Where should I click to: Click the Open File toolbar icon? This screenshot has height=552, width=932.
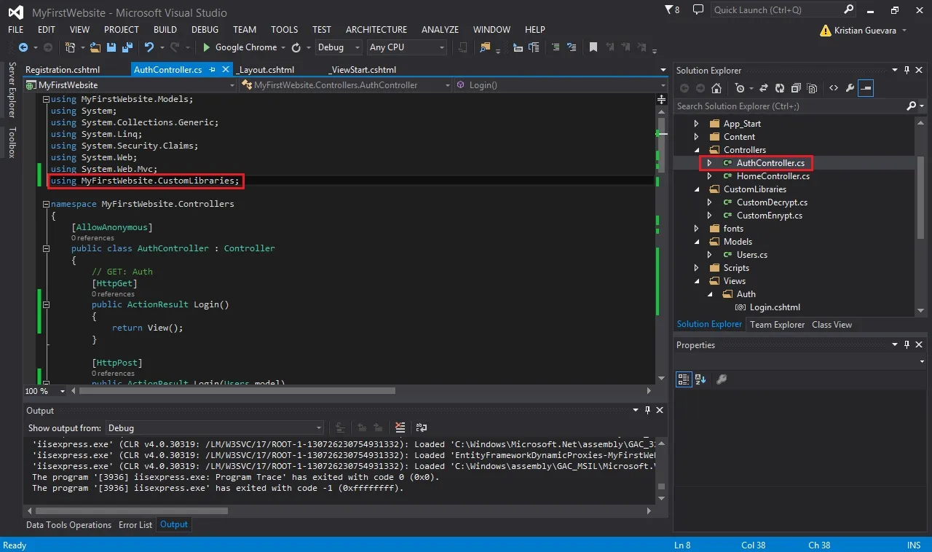(x=96, y=47)
